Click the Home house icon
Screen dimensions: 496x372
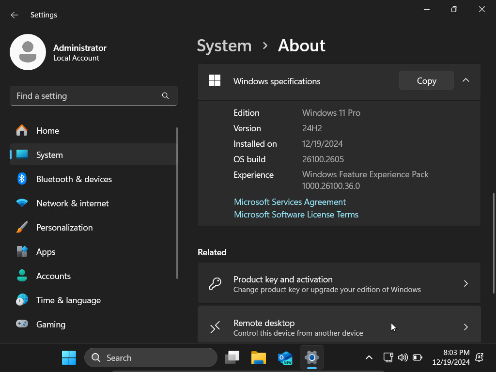pyautogui.click(x=22, y=130)
